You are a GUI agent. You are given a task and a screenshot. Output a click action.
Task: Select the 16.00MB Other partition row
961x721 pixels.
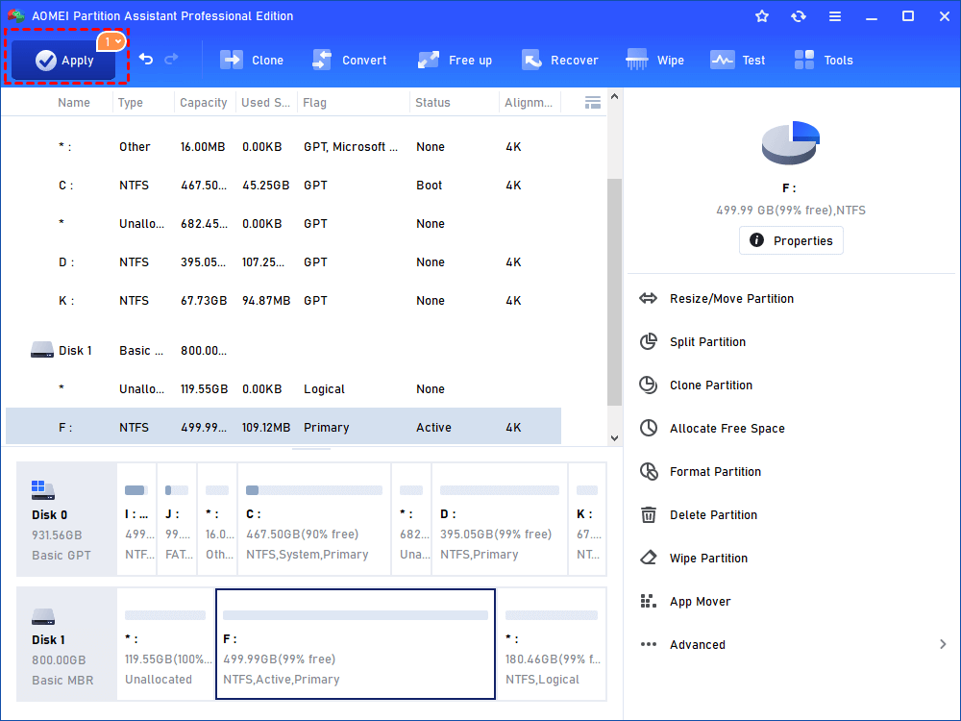click(x=283, y=146)
